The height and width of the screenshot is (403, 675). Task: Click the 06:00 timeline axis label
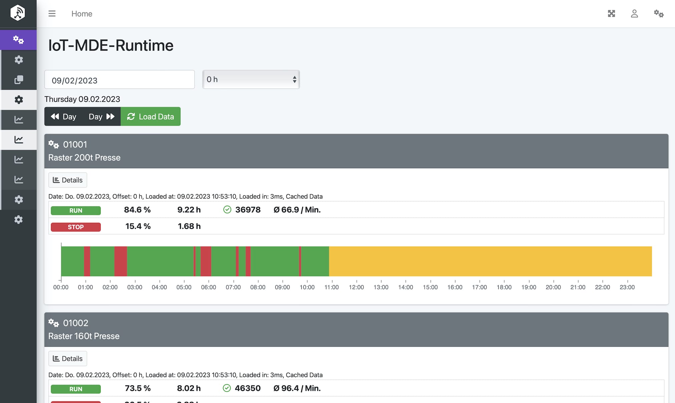tap(209, 287)
